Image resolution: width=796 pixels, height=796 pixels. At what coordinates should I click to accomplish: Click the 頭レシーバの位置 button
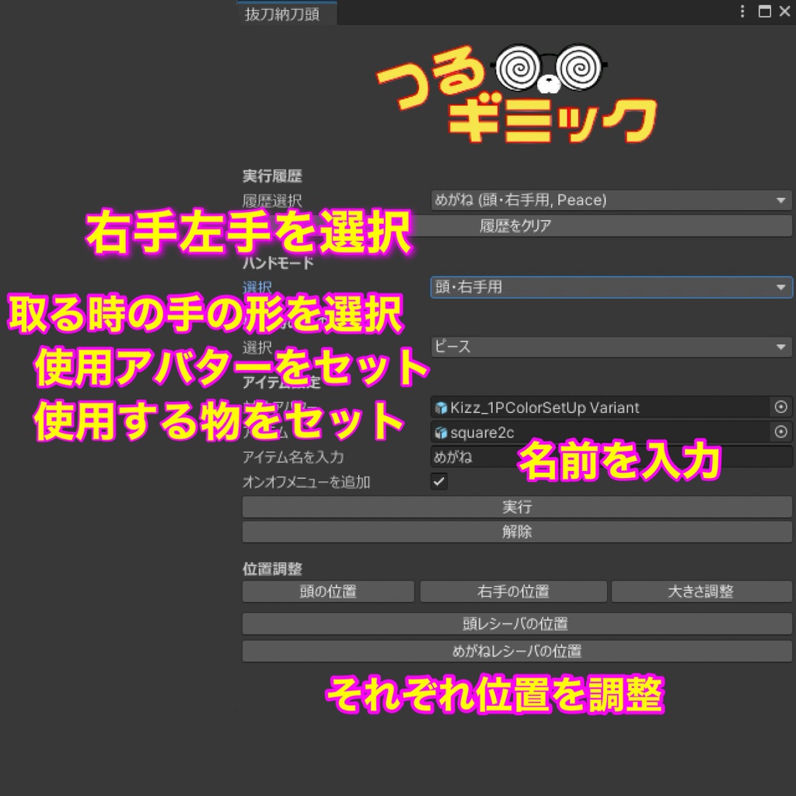click(517, 623)
